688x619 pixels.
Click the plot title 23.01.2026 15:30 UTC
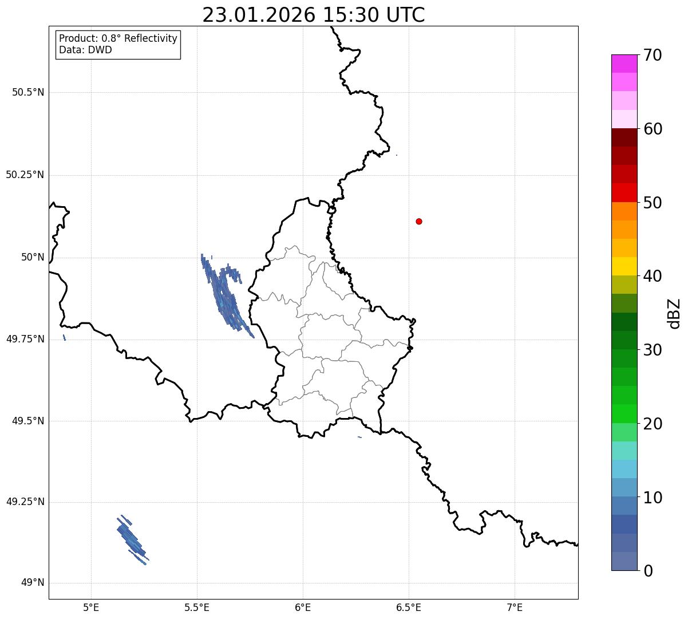coord(314,15)
